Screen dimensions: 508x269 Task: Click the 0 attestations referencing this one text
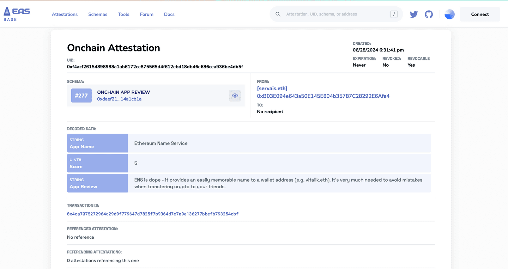pyautogui.click(x=103, y=261)
